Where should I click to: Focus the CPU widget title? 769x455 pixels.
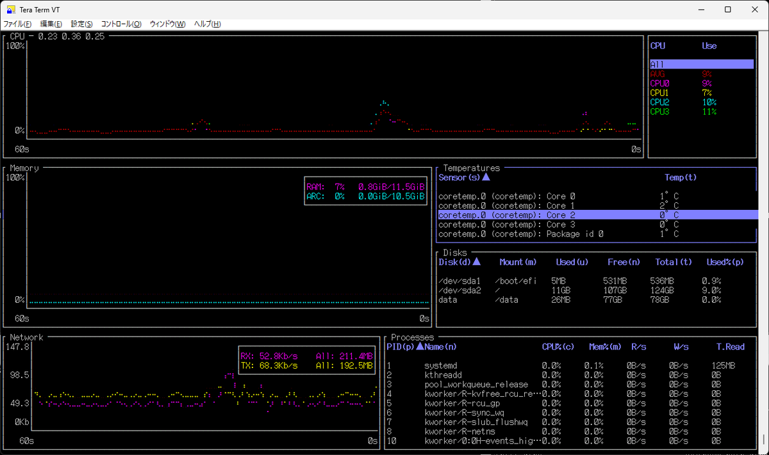[17, 36]
